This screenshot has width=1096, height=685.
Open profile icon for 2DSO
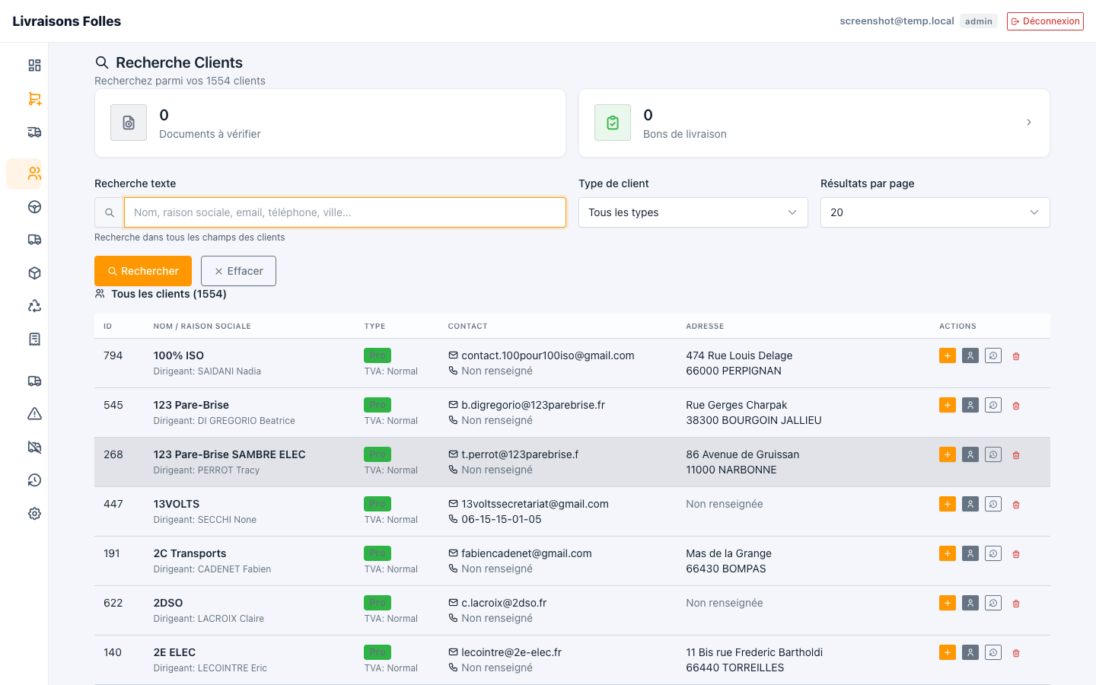[970, 603]
